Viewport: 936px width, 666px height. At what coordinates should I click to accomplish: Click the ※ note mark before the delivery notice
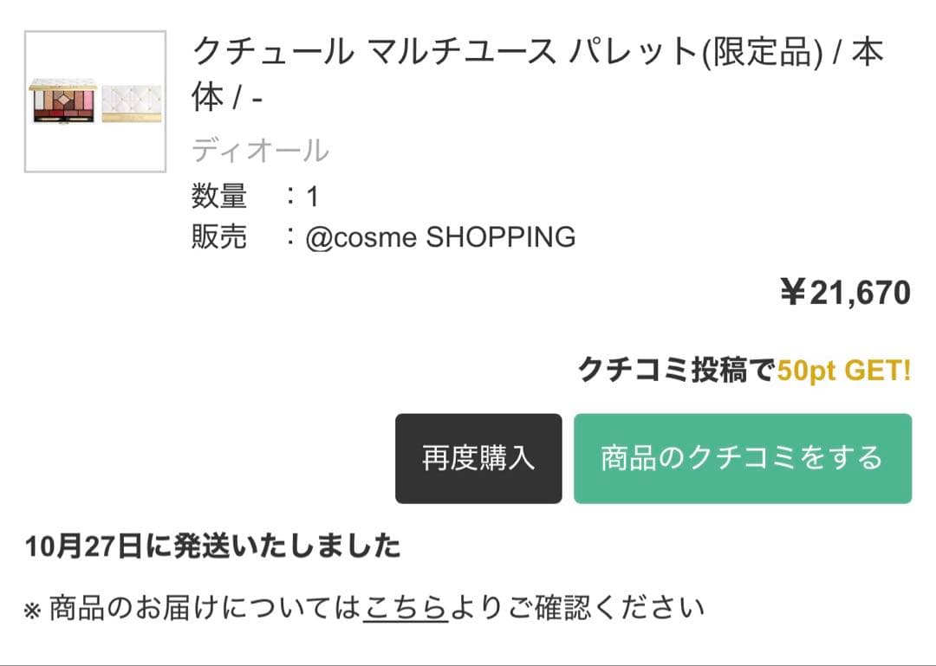[x=32, y=610]
